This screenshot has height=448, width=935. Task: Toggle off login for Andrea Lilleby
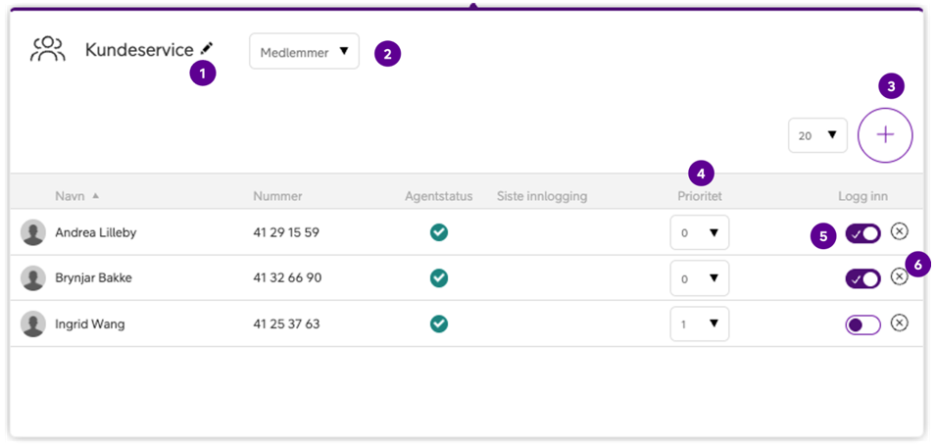pos(862,234)
